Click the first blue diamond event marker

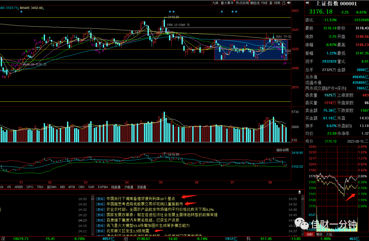click(22, 12)
